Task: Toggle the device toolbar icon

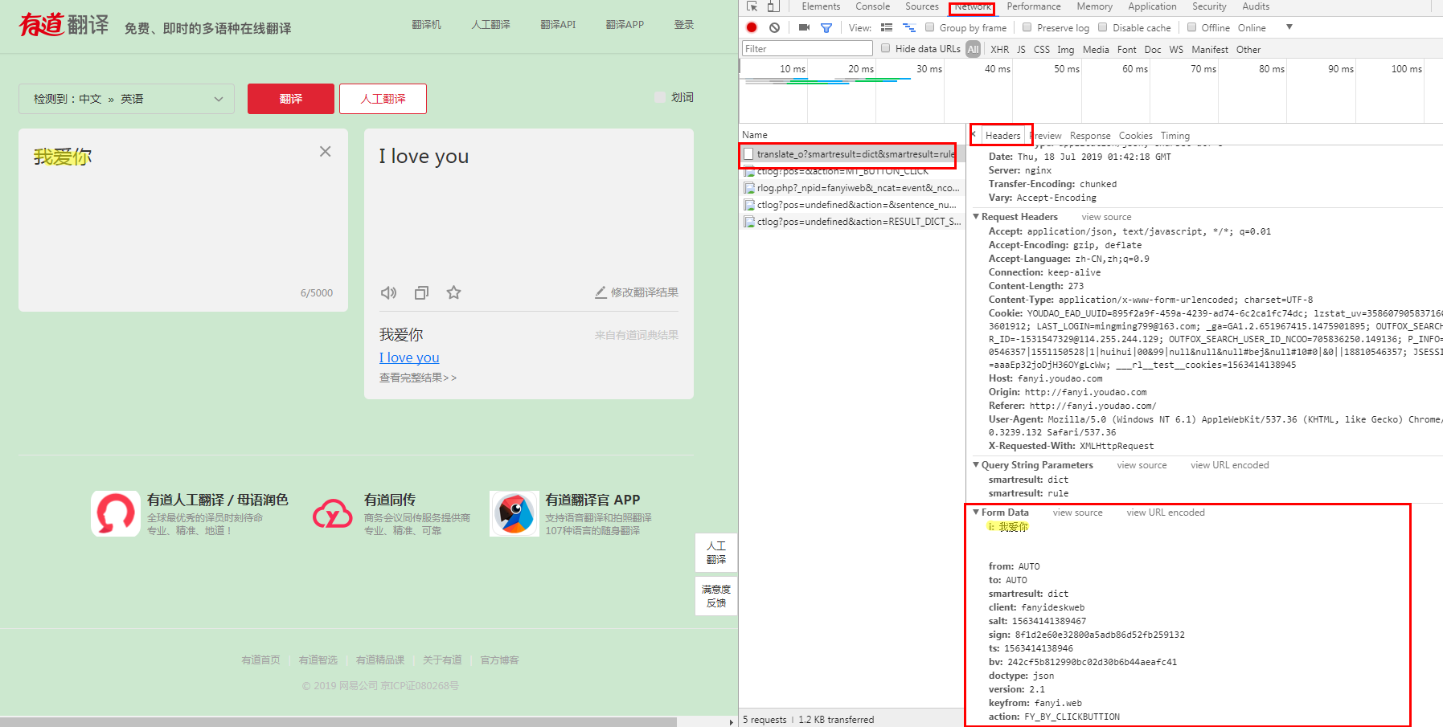Action: coord(773,6)
